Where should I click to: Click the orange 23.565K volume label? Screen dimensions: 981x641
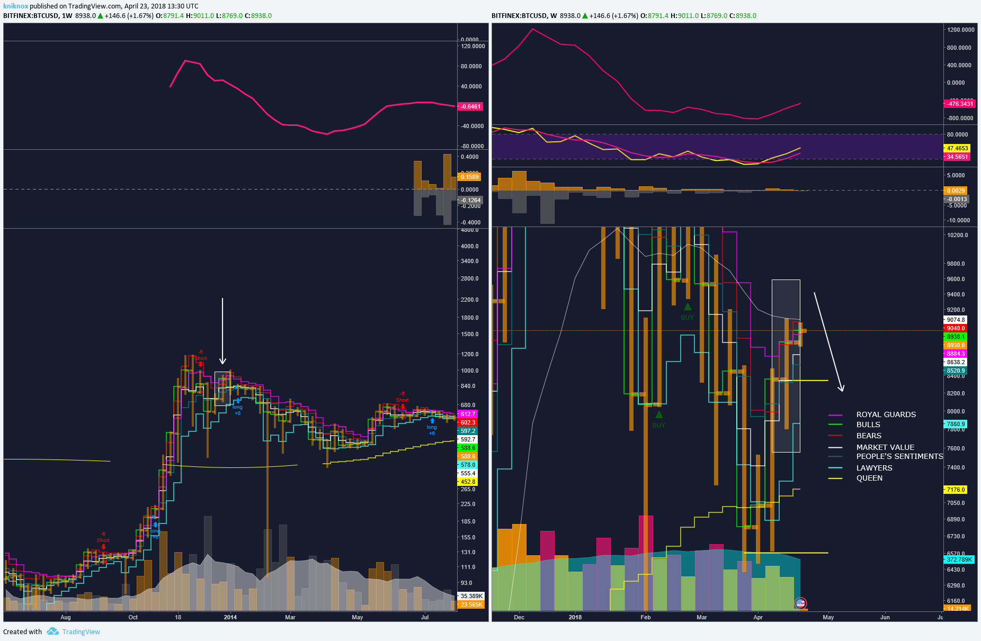tap(471, 604)
